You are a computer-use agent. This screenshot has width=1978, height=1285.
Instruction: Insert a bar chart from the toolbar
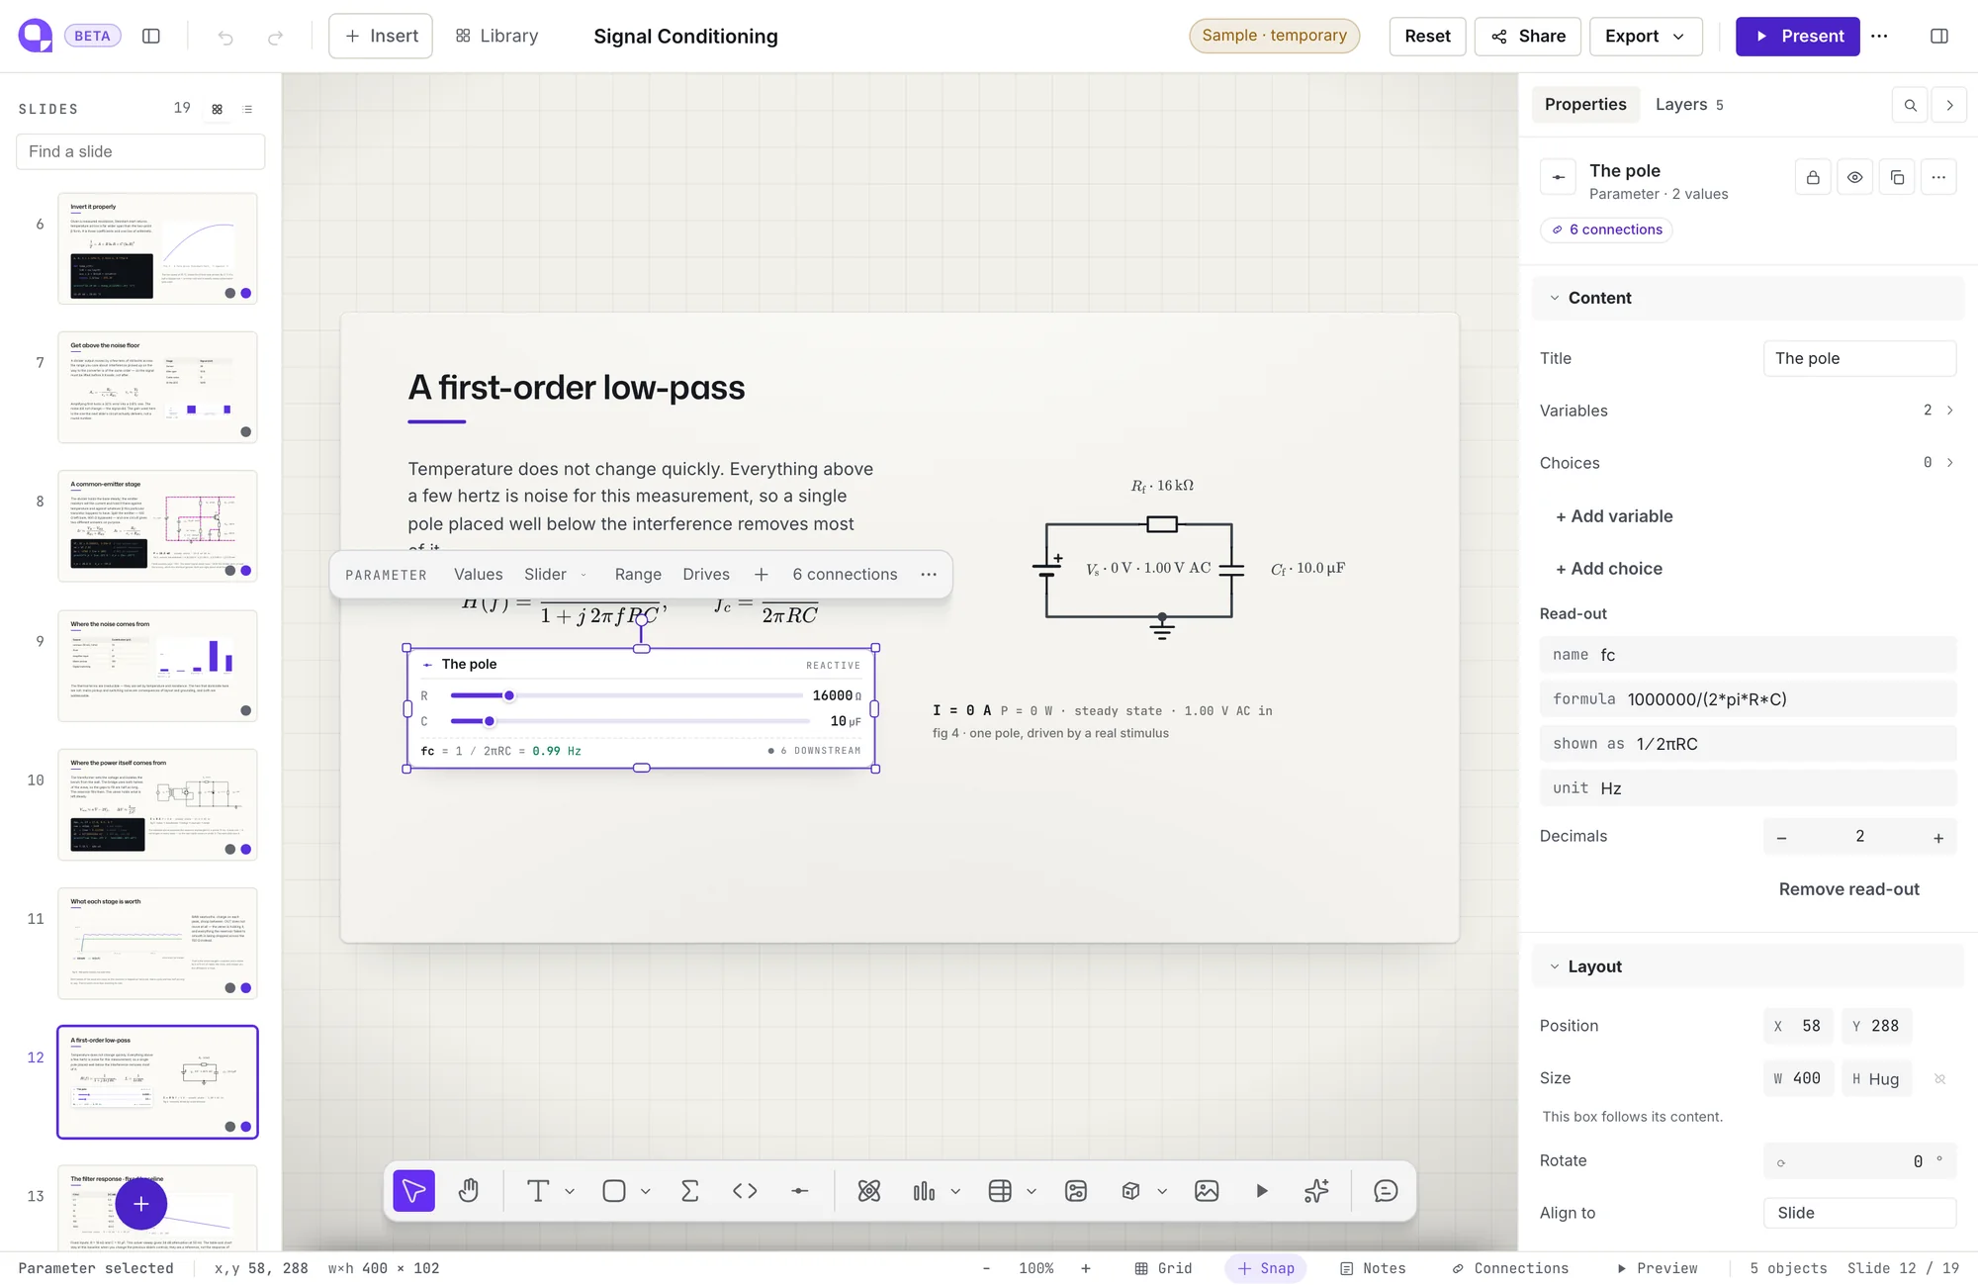(924, 1191)
